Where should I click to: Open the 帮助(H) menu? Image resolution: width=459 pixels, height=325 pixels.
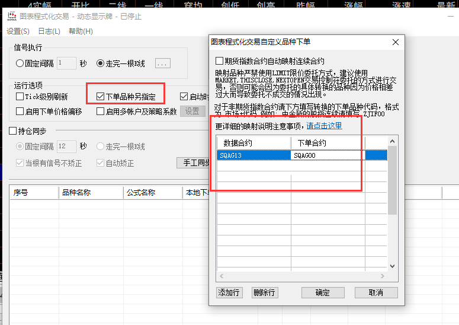tap(81, 31)
